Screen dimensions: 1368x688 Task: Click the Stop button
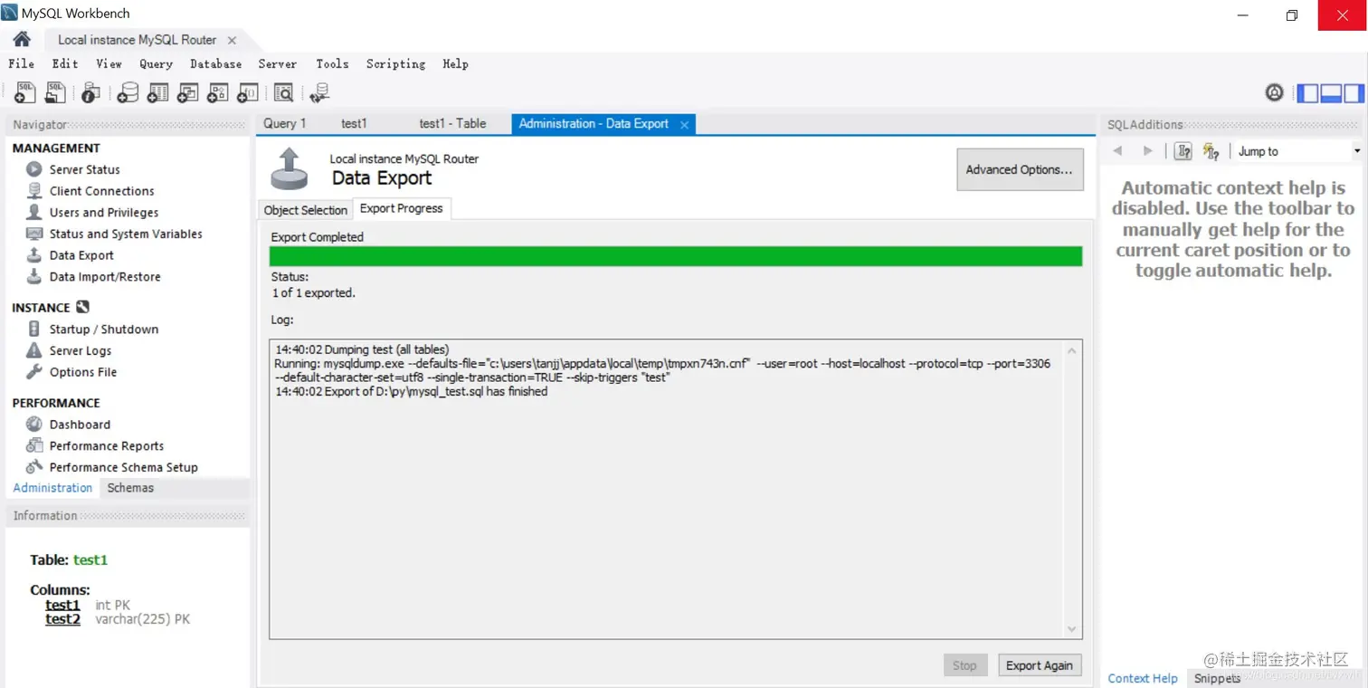tap(964, 665)
